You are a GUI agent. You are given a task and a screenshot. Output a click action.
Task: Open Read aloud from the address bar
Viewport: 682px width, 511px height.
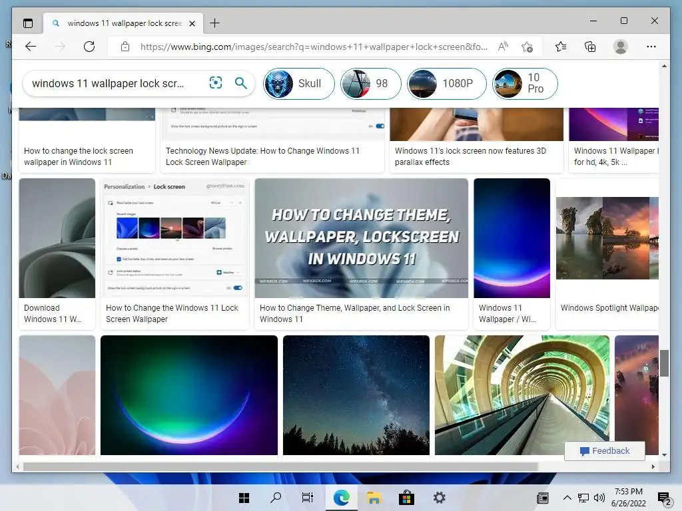click(x=503, y=47)
